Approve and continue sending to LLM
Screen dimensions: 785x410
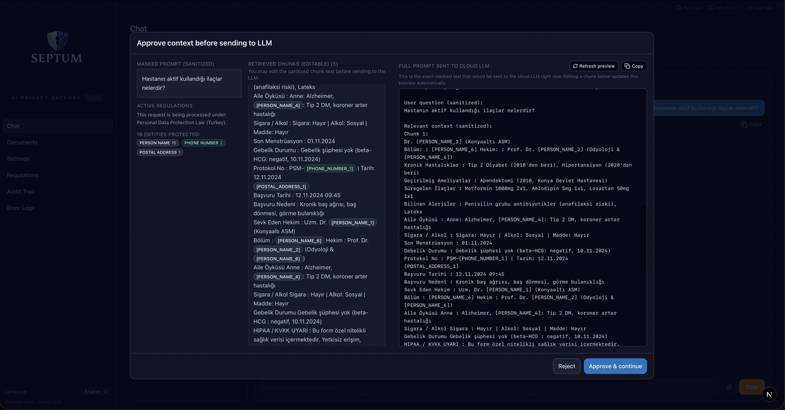tap(615, 366)
